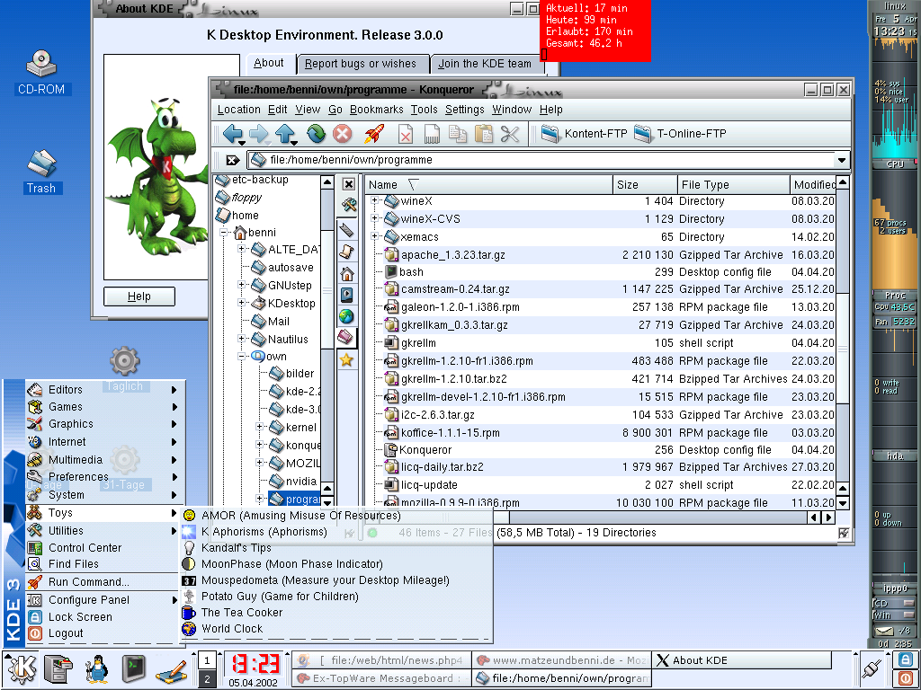921x690 pixels.
Task: Collapse the benni tree node
Action: click(223, 233)
